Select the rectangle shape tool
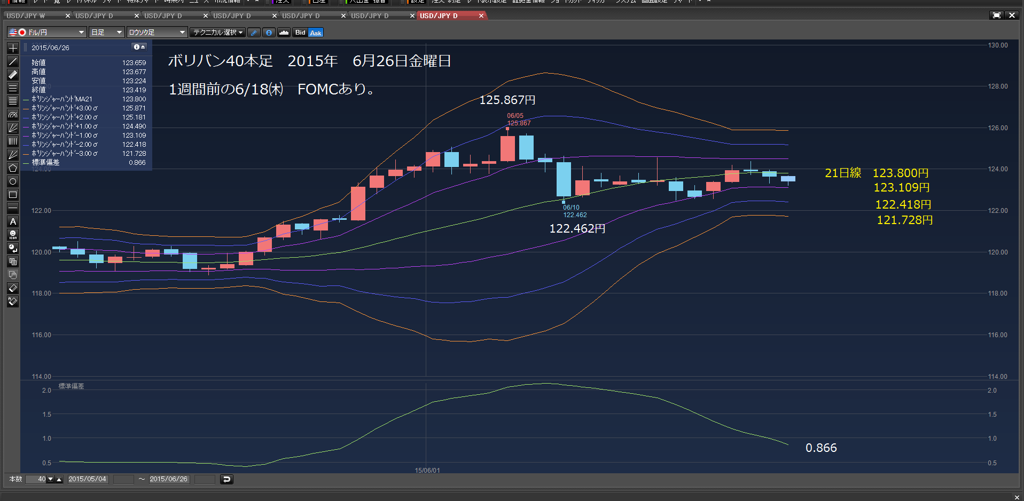Image resolution: width=1024 pixels, height=501 pixels. point(13,195)
